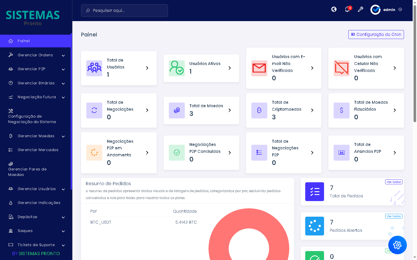Click Ver todos on Total de Pedidos

pyautogui.click(x=394, y=182)
